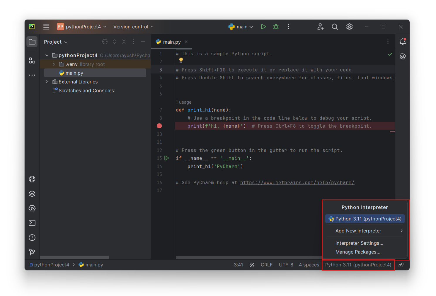Open Python Packages tool window

pos(32,194)
